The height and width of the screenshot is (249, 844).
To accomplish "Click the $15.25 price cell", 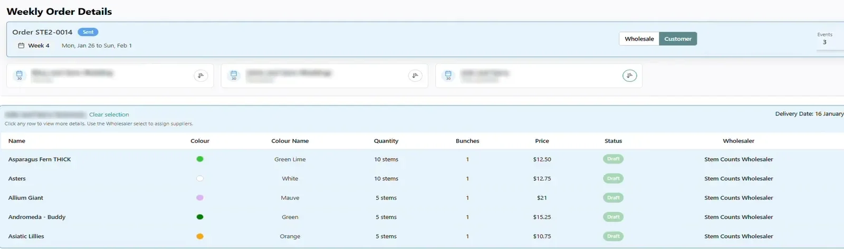I will point(542,217).
